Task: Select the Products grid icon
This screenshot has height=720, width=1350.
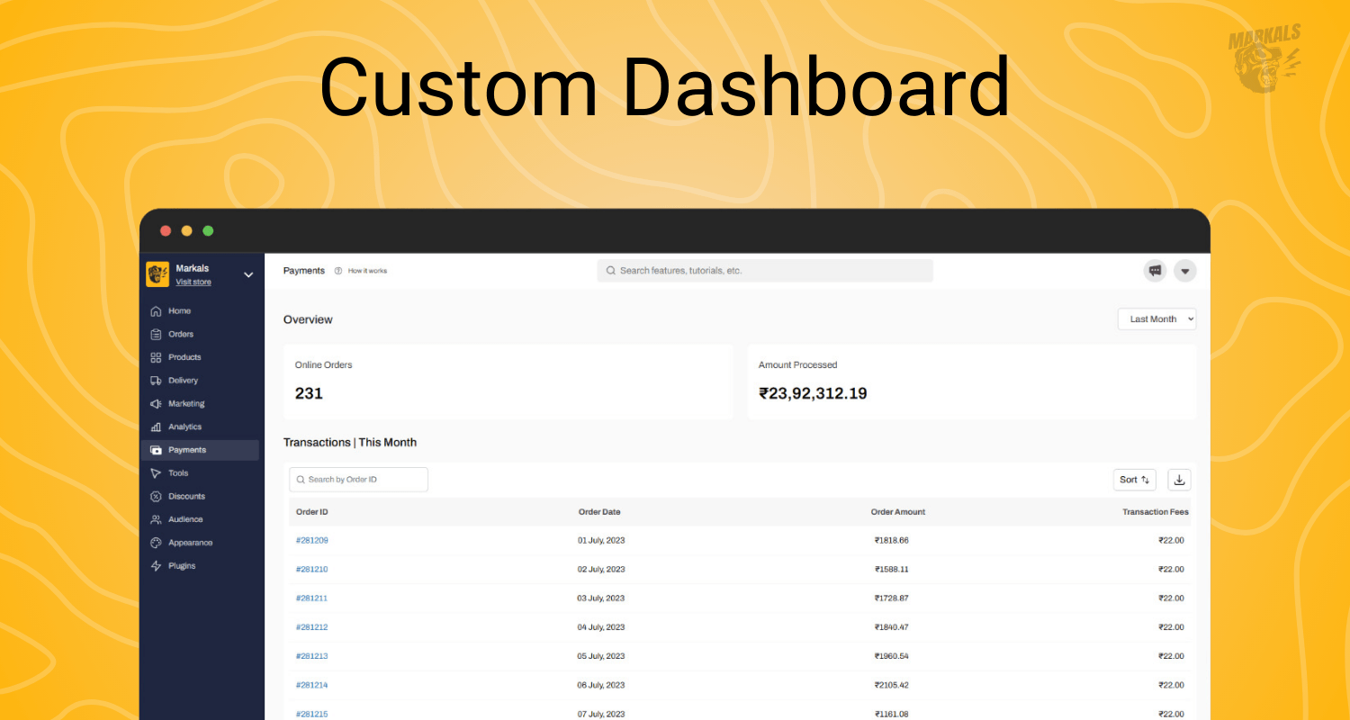Action: pyautogui.click(x=157, y=356)
